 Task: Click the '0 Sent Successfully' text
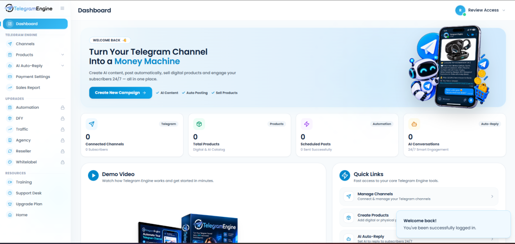[x=316, y=149]
